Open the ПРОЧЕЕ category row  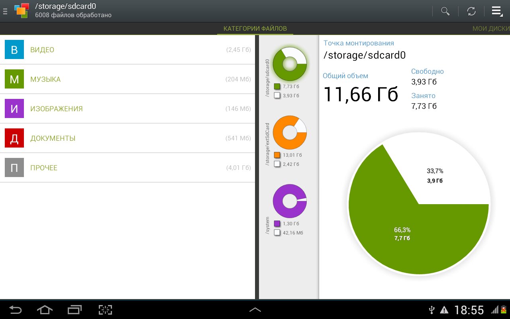127,168
